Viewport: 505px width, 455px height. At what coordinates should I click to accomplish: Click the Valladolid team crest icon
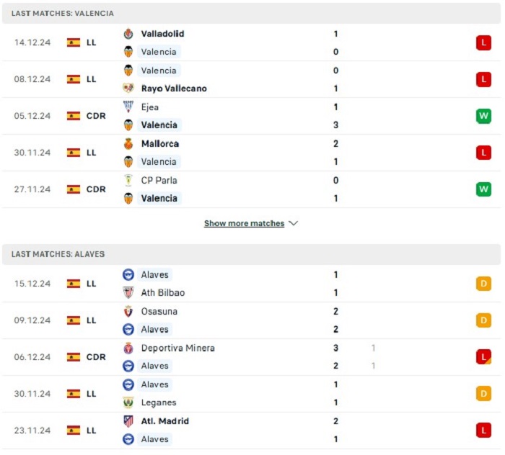tap(128, 34)
